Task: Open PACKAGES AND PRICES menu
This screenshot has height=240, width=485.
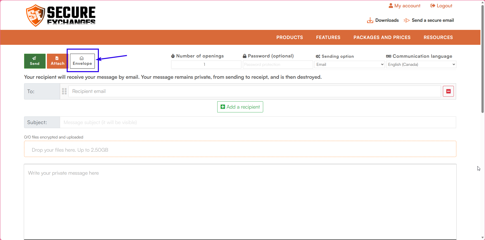Action: (382, 37)
